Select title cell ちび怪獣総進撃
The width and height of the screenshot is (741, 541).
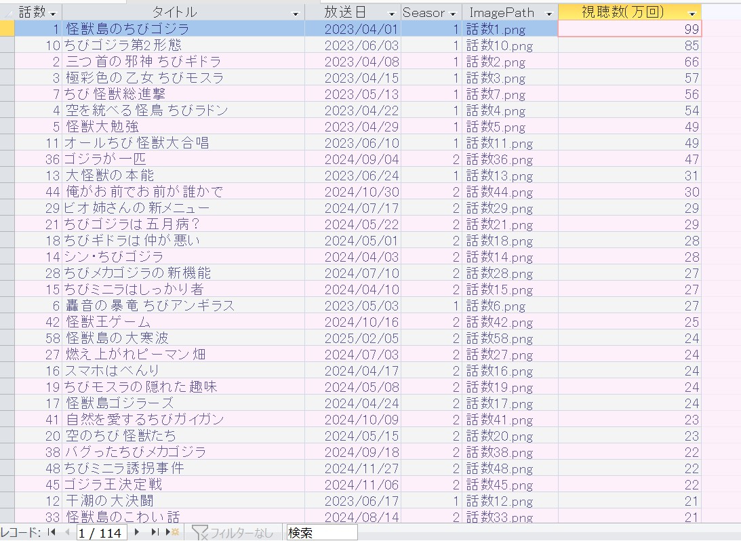[x=183, y=94]
